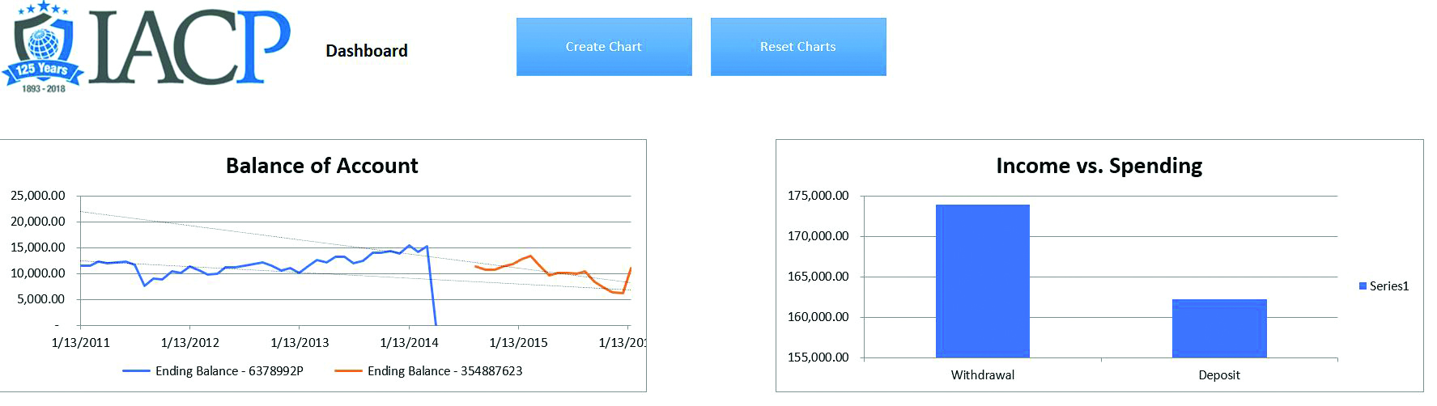1437x406 pixels.
Task: Click the 1/13/2014 date axis label
Action: (409, 343)
